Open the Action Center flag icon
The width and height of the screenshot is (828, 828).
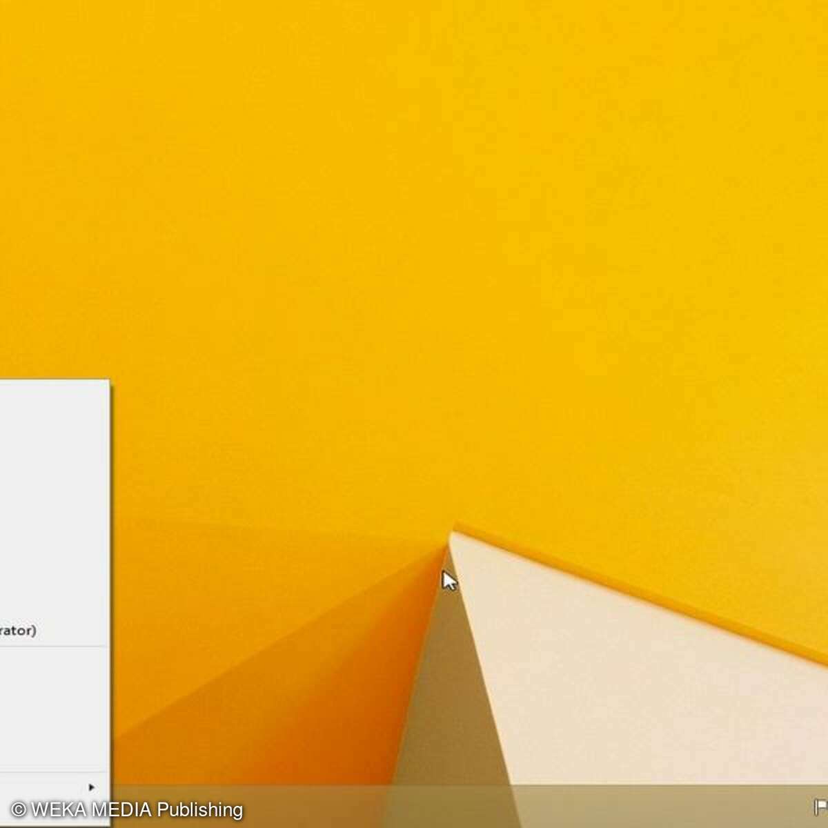(x=821, y=807)
